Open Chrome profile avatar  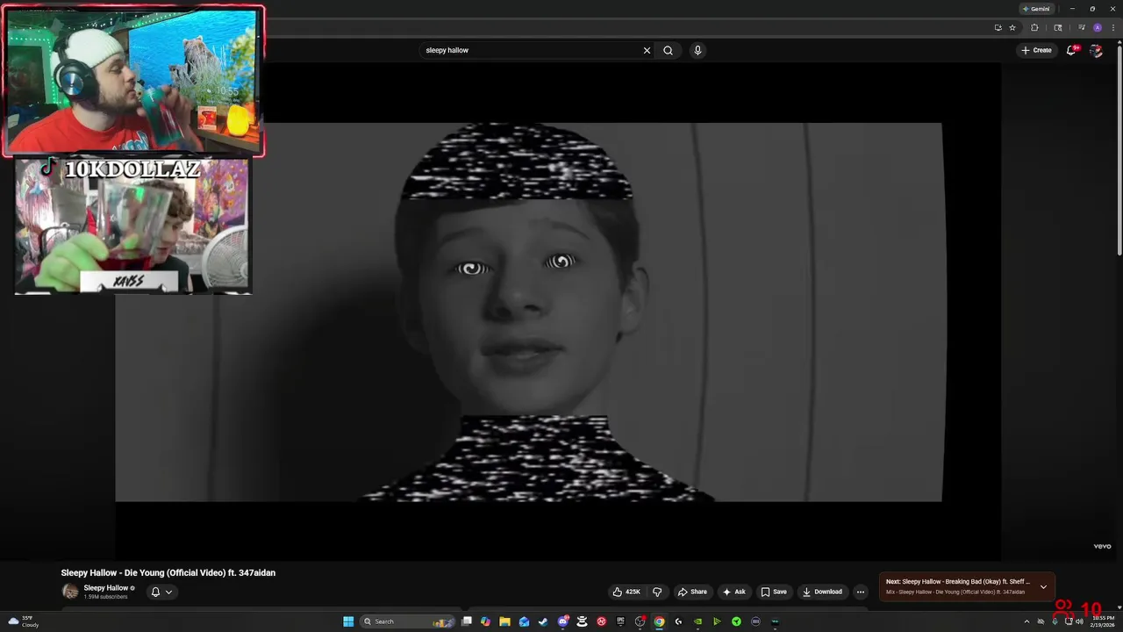point(1098,27)
